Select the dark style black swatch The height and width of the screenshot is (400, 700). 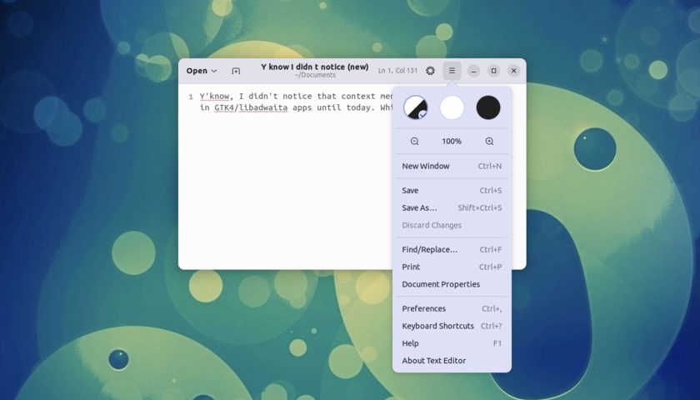point(488,107)
